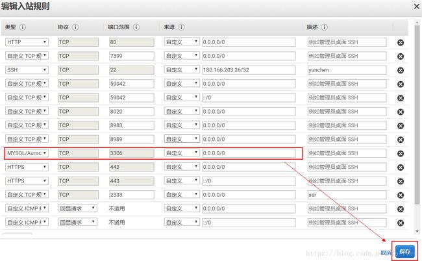Click the port field showing 8989
The image size is (422, 261).
click(x=132, y=139)
